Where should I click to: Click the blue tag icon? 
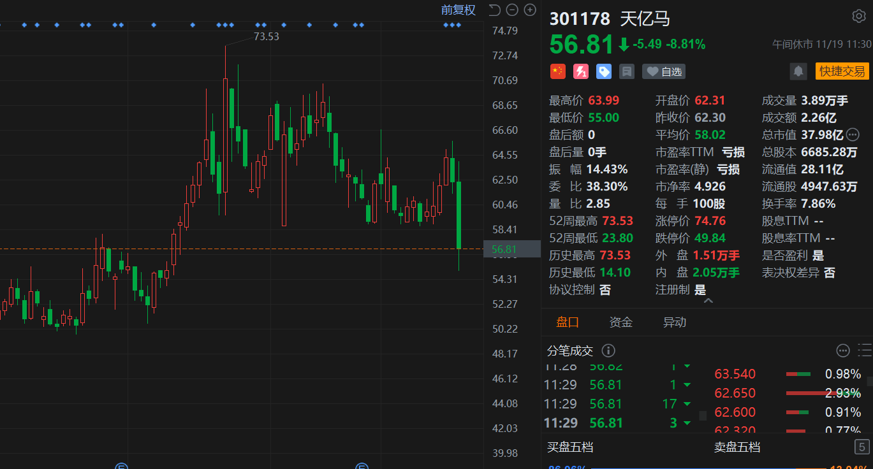604,71
